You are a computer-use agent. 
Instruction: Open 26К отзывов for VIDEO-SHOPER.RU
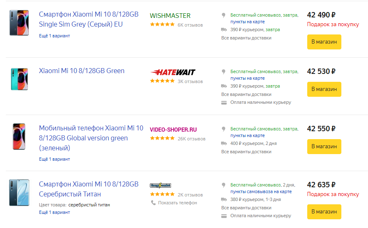click(x=191, y=139)
